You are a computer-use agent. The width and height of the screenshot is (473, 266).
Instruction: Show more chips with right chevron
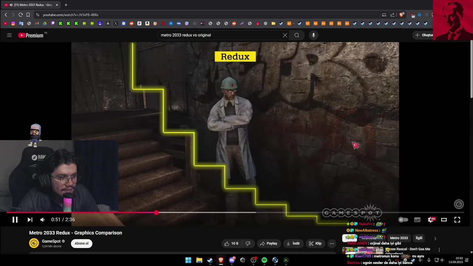click(435, 238)
